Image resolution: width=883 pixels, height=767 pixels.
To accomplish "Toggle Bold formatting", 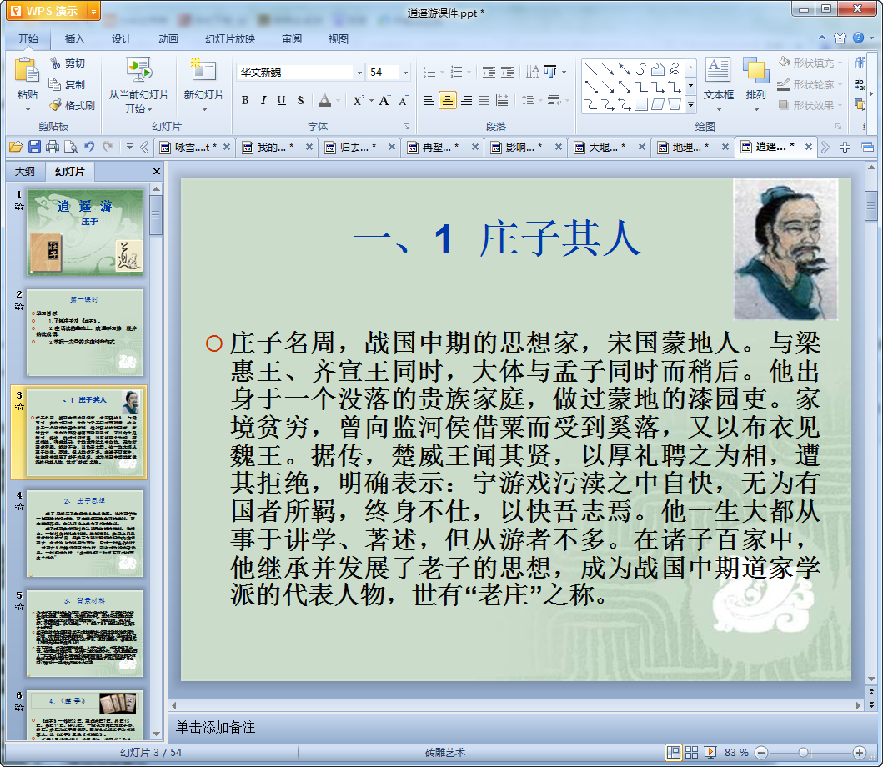I will tap(245, 101).
